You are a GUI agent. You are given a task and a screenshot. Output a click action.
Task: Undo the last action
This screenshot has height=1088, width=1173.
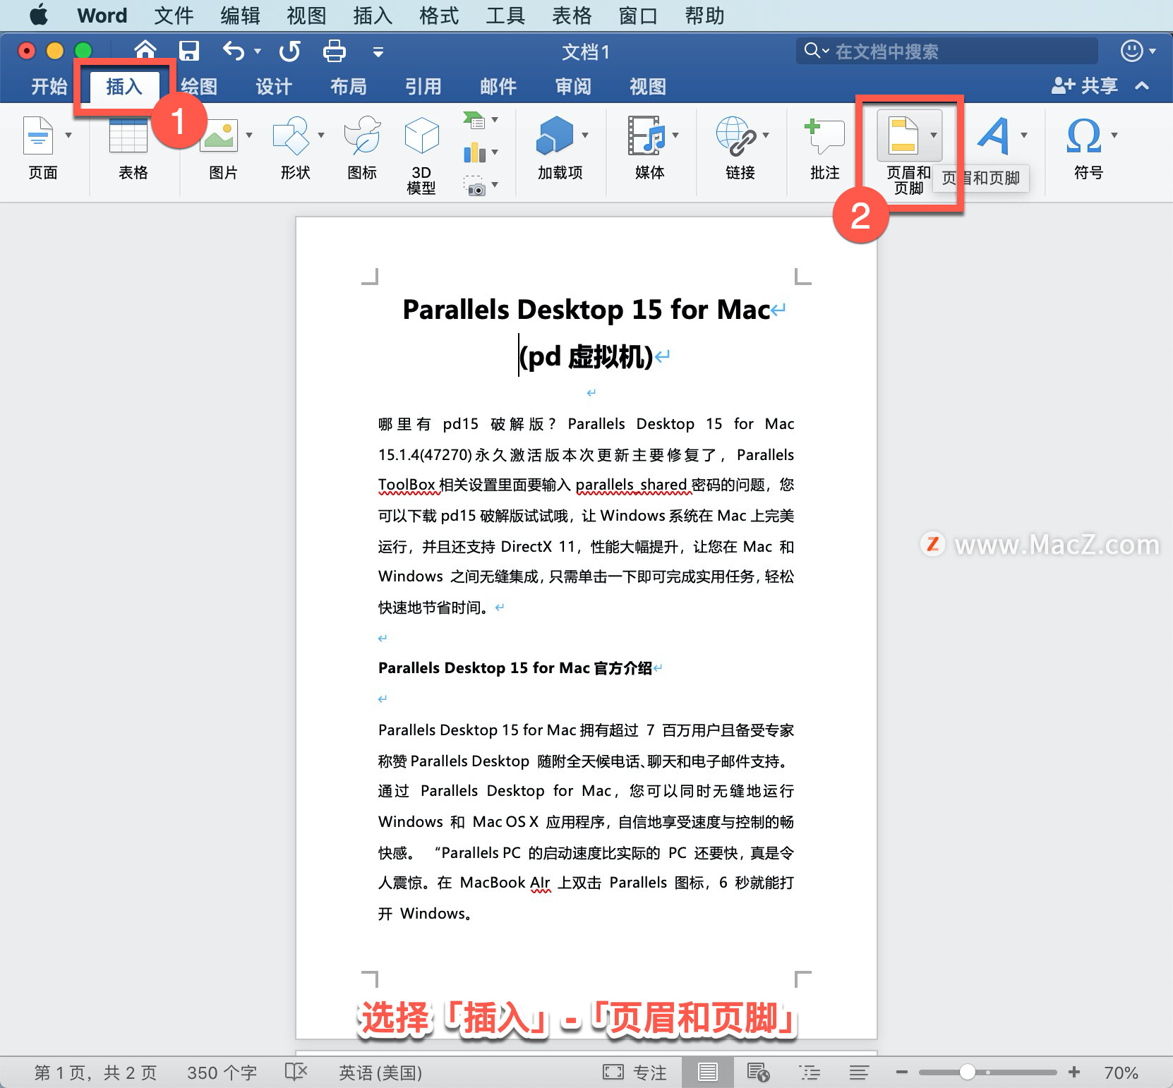tap(234, 51)
